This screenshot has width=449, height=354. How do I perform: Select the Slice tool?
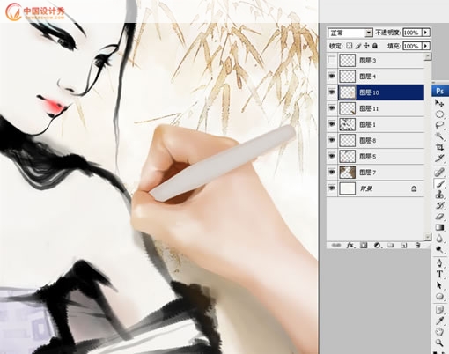[x=439, y=159]
